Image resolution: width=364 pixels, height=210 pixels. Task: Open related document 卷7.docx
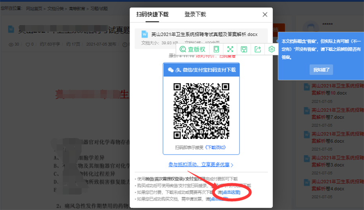click(338, 113)
